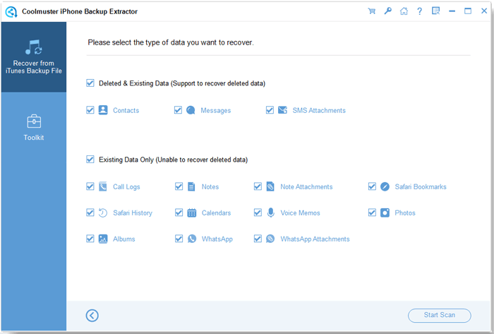Image resolution: width=494 pixels, height=334 pixels.
Task: Click the Safari Bookmarks compass icon
Action: coord(385,186)
